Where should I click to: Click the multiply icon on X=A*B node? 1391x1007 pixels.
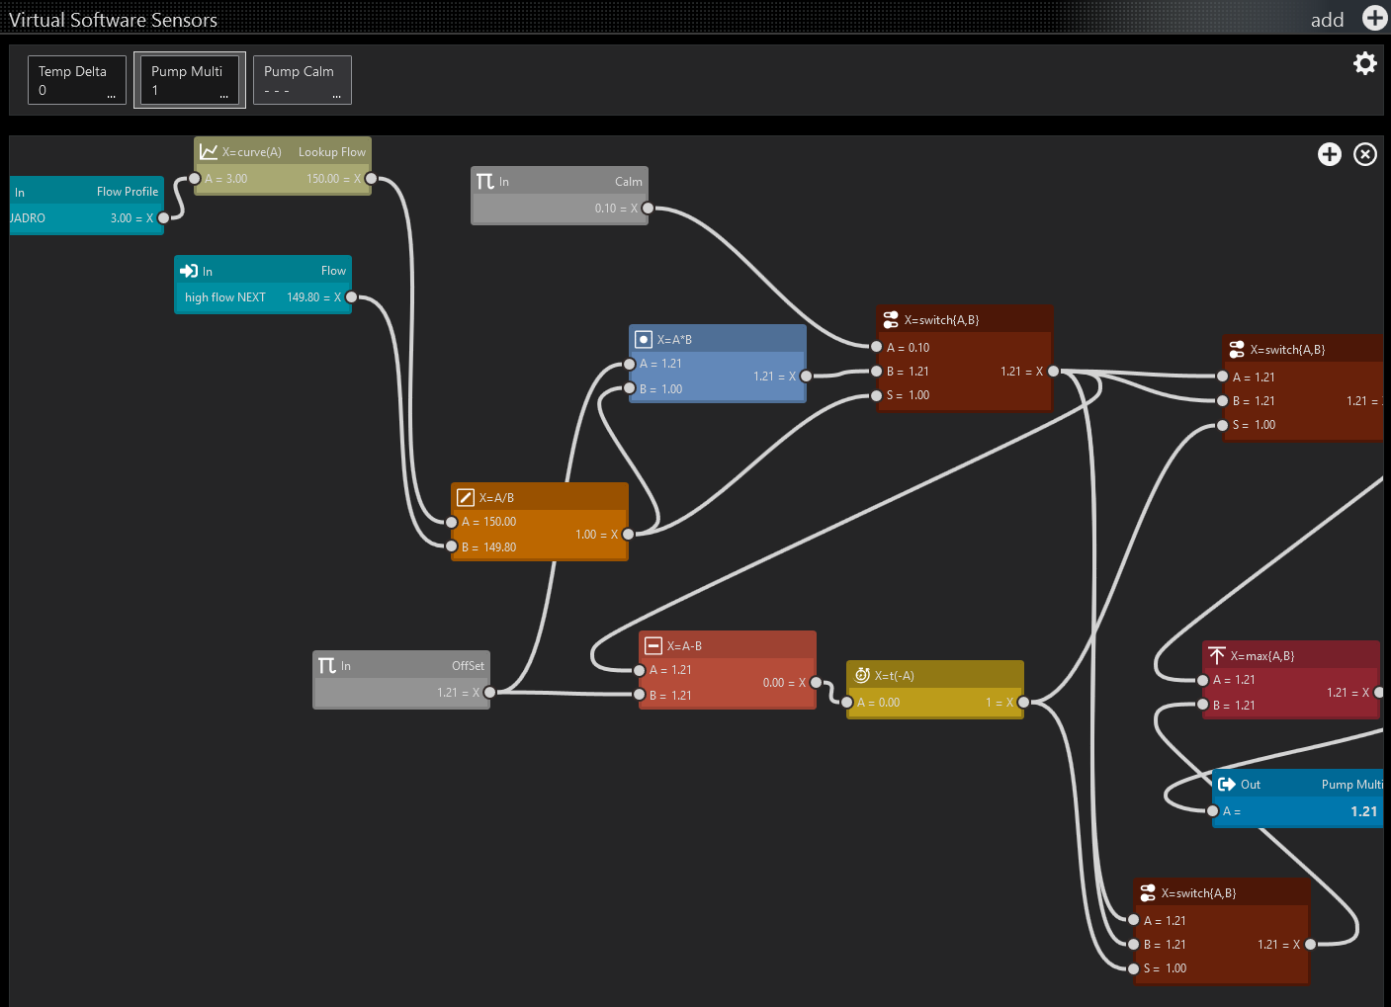point(644,340)
